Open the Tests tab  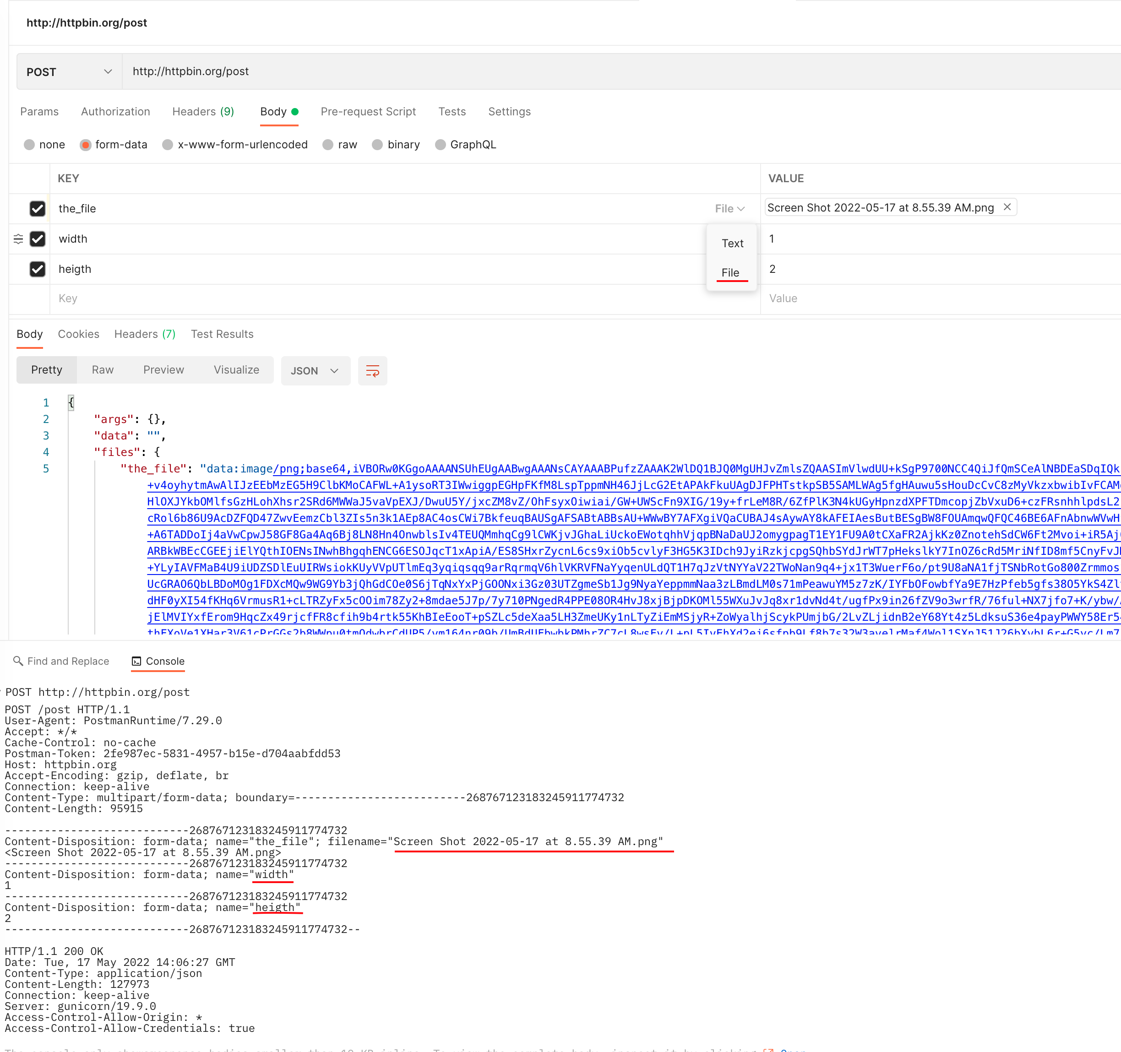(452, 112)
